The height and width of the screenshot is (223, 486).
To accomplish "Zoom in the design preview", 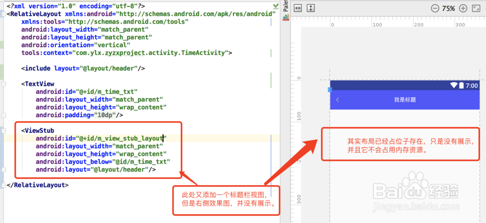I will [463, 9].
